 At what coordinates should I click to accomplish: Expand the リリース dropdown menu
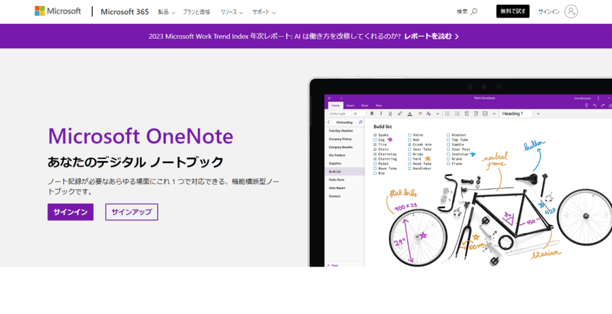tap(232, 12)
